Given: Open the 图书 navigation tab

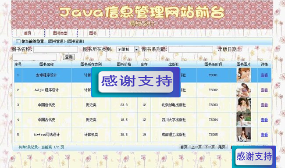Looking at the screenshot, I should click(93, 33).
